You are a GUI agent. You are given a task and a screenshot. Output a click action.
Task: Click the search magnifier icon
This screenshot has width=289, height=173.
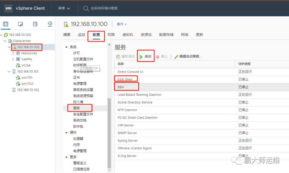tap(86, 8)
